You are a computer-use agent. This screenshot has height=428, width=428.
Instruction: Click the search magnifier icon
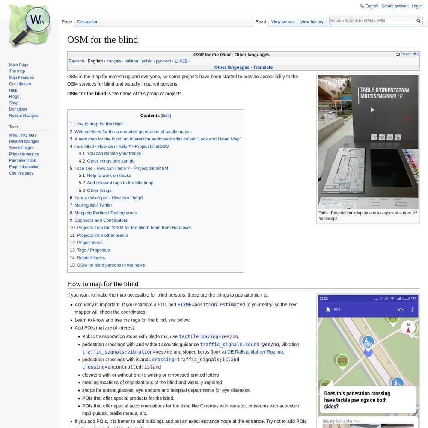[x=418, y=21]
